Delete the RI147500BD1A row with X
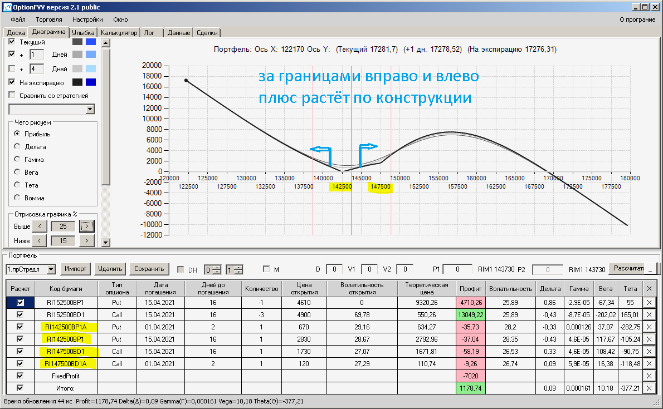Image resolution: width=663 pixels, height=409 pixels. coord(649,364)
